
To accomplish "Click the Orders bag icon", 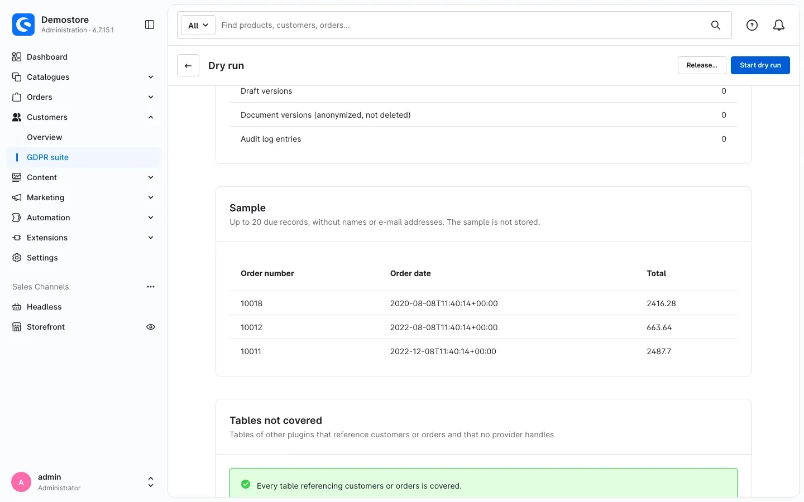I will pos(17,97).
